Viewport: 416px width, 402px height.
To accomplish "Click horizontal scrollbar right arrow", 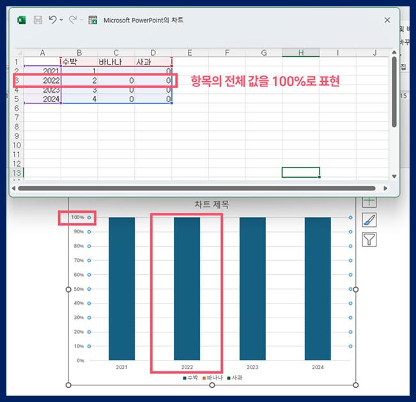I will 385,188.
